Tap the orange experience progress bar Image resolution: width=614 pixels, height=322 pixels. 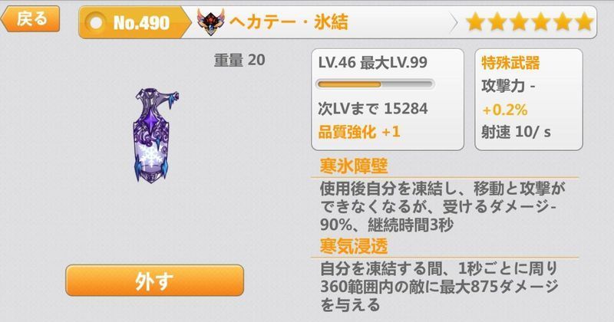(x=375, y=84)
